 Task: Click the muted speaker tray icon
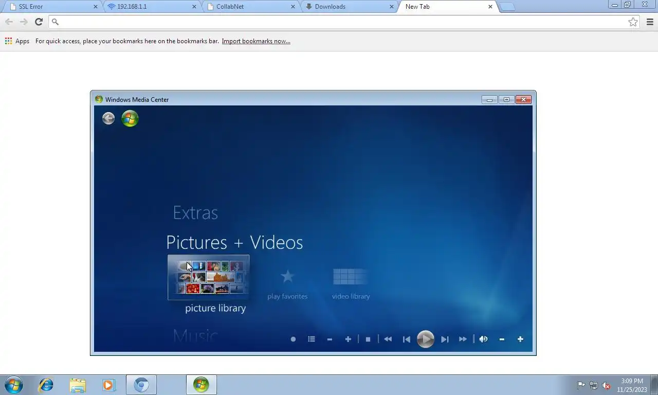606,385
